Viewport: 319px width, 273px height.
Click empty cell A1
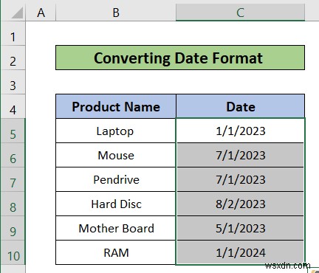pyautogui.click(x=41, y=33)
